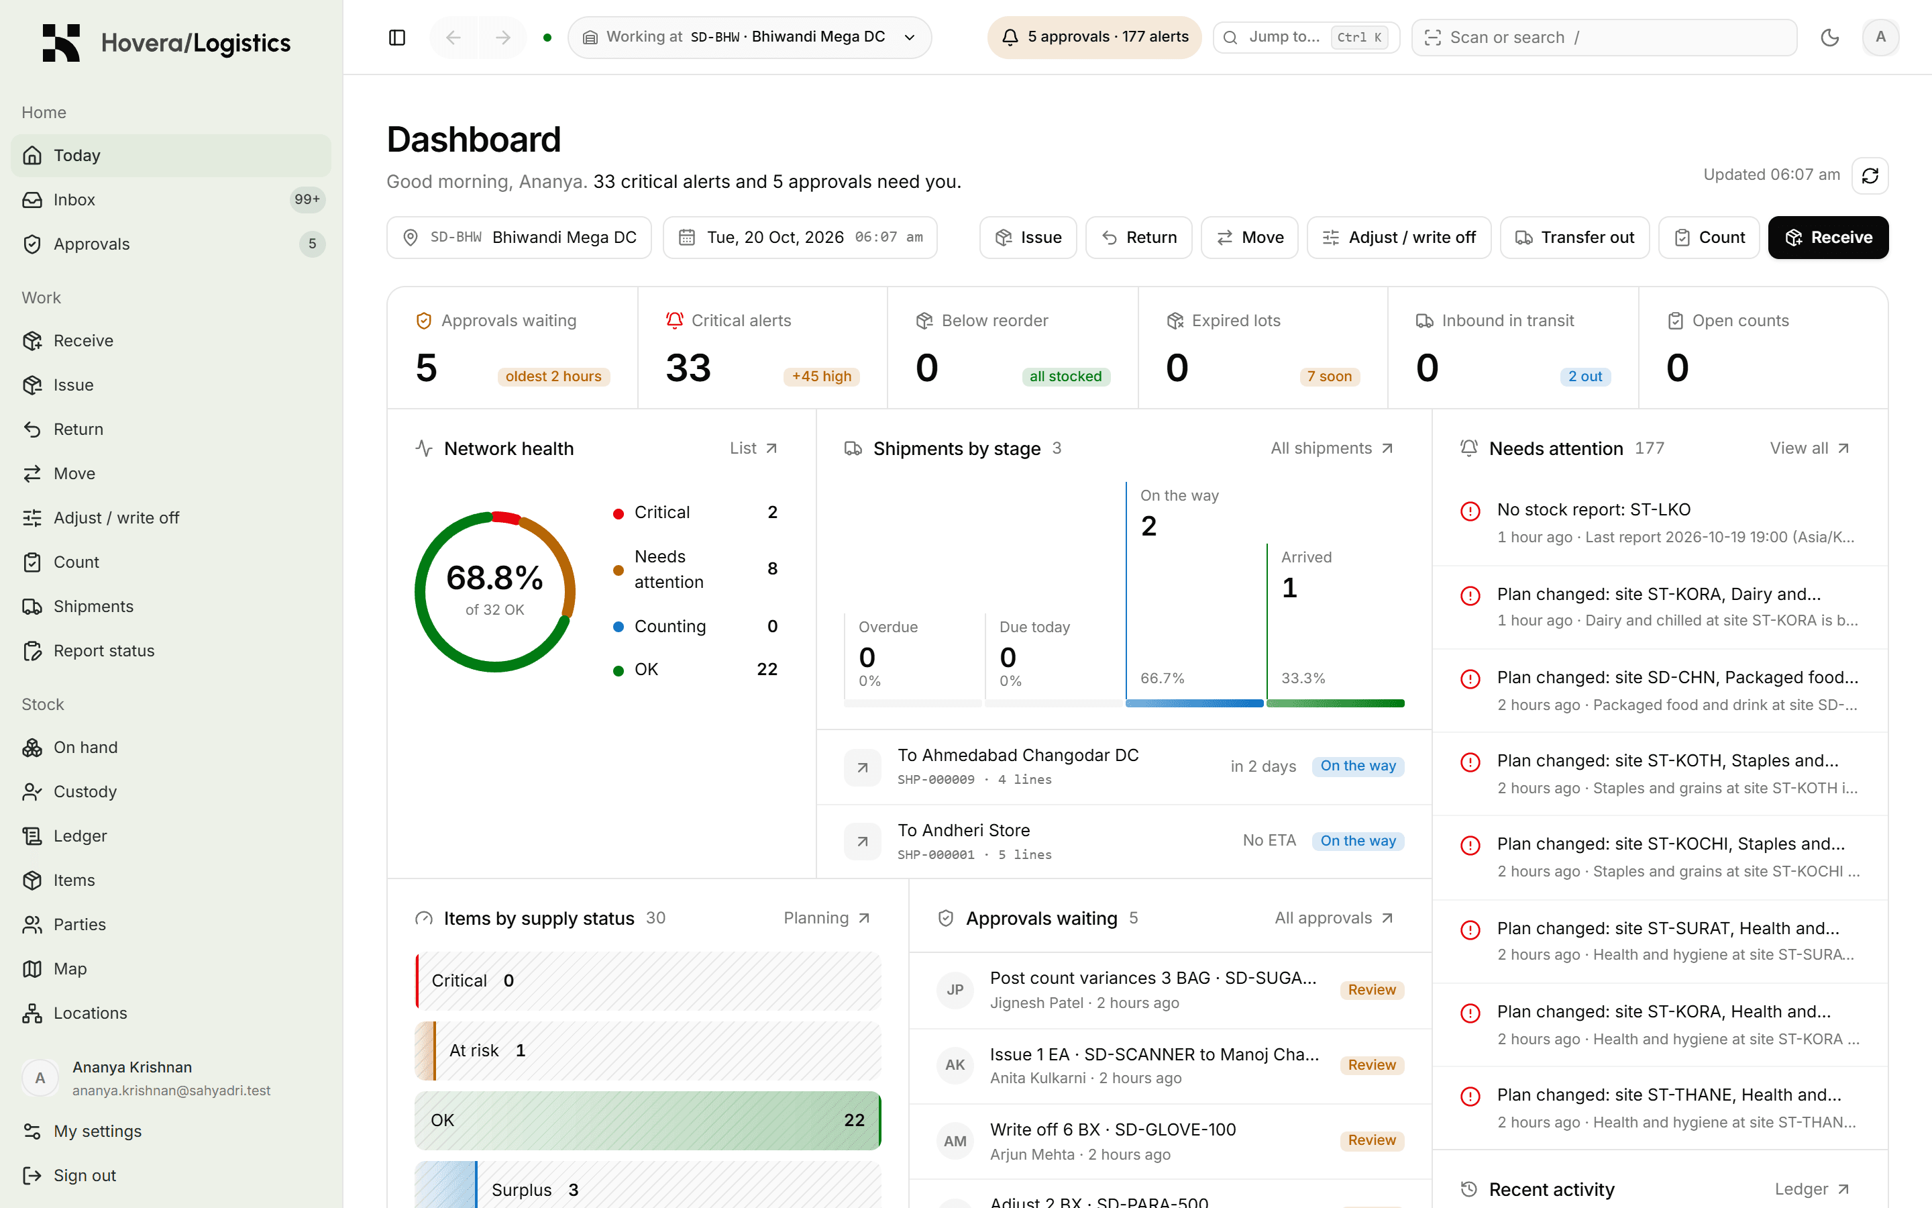This screenshot has width=1932, height=1208.
Task: Toggle dark mode moon icon
Action: pos(1830,38)
